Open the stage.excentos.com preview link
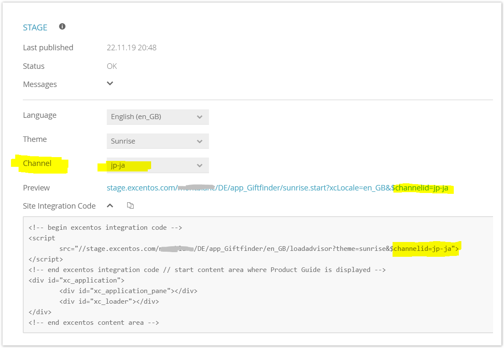Image resolution: width=504 pixels, height=348 pixels. 277,188
